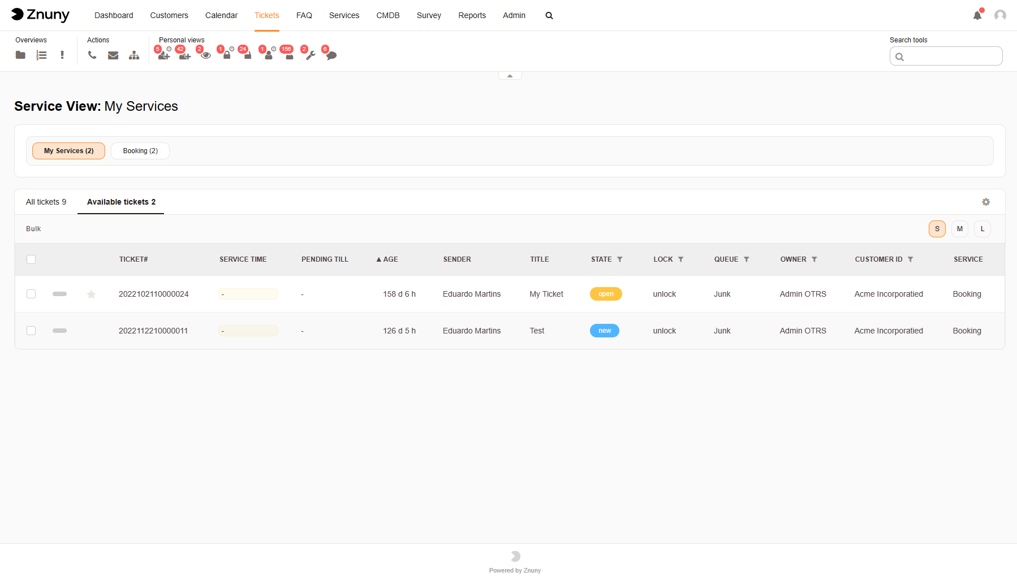Open the Reports menu
1017x581 pixels.
coord(472,15)
